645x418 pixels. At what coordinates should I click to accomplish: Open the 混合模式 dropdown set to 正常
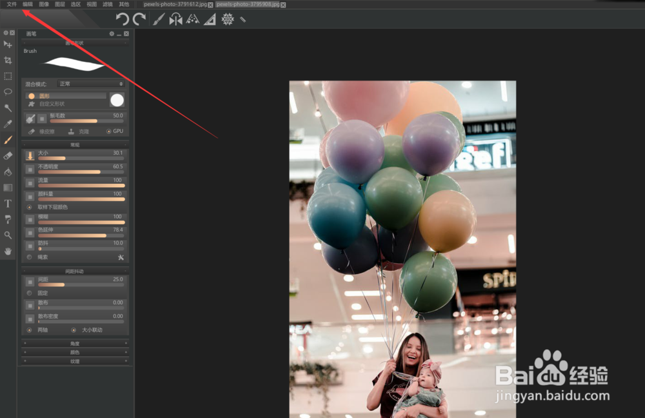pyautogui.click(x=91, y=84)
